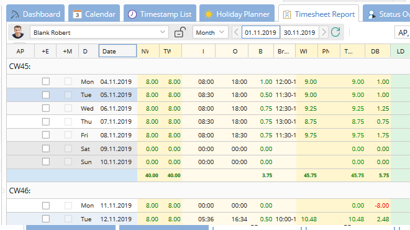
Task: Click the Calendar page icon
Action: click(x=77, y=14)
